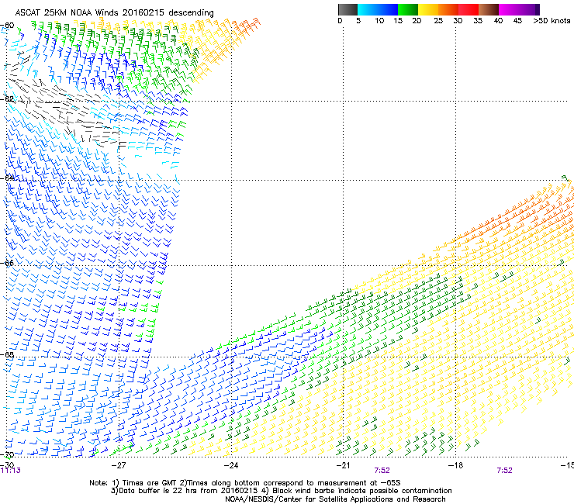Click the green 15-20 knots legend segment
Screen dimensions: 574x504
tap(408, 9)
